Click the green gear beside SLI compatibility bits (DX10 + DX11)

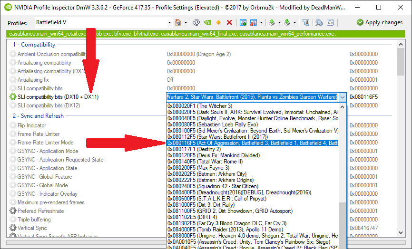(x=13, y=97)
